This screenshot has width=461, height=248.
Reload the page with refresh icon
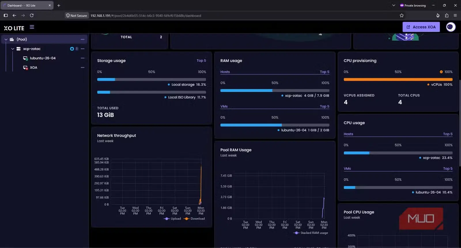pyautogui.click(x=32, y=16)
